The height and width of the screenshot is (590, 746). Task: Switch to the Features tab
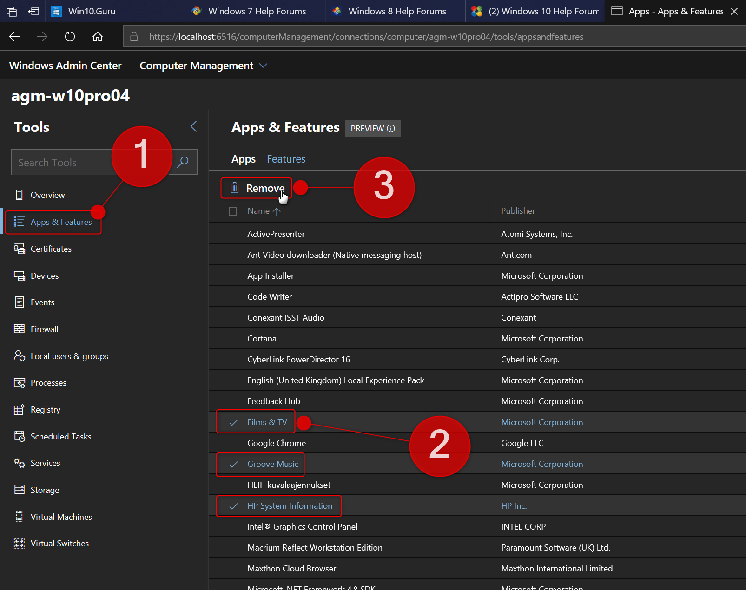[x=285, y=159]
